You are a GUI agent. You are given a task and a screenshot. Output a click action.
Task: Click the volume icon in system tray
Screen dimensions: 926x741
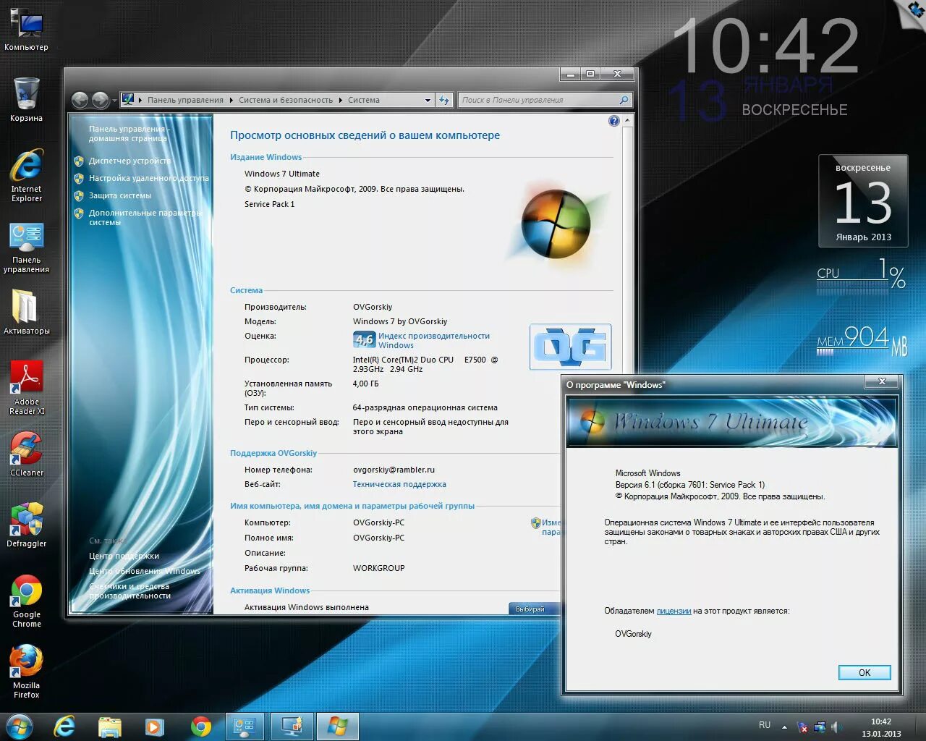tap(836, 727)
